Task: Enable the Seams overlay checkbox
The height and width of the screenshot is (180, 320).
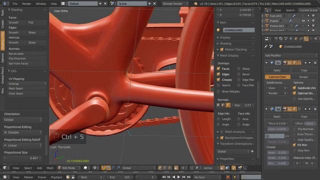Action: (x=218, y=85)
